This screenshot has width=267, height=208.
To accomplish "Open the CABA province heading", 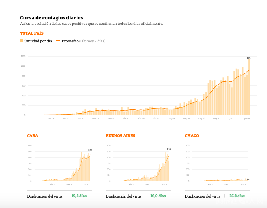I will [32, 136].
